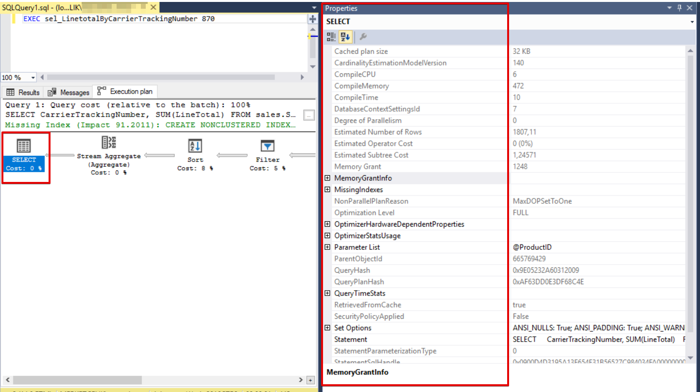Expand OptimizerHardwareDependentProperties node
This screenshot has height=392, width=700.
328,224
